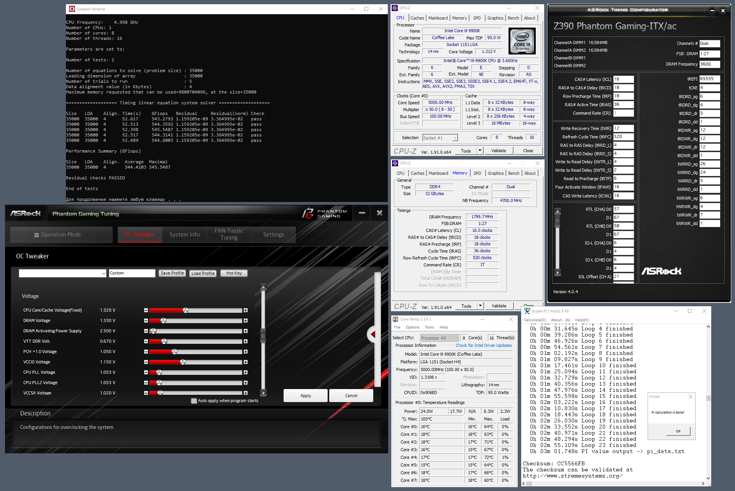Enable Auto apply when program starts
Screen dimensions: 735x491
click(194, 401)
